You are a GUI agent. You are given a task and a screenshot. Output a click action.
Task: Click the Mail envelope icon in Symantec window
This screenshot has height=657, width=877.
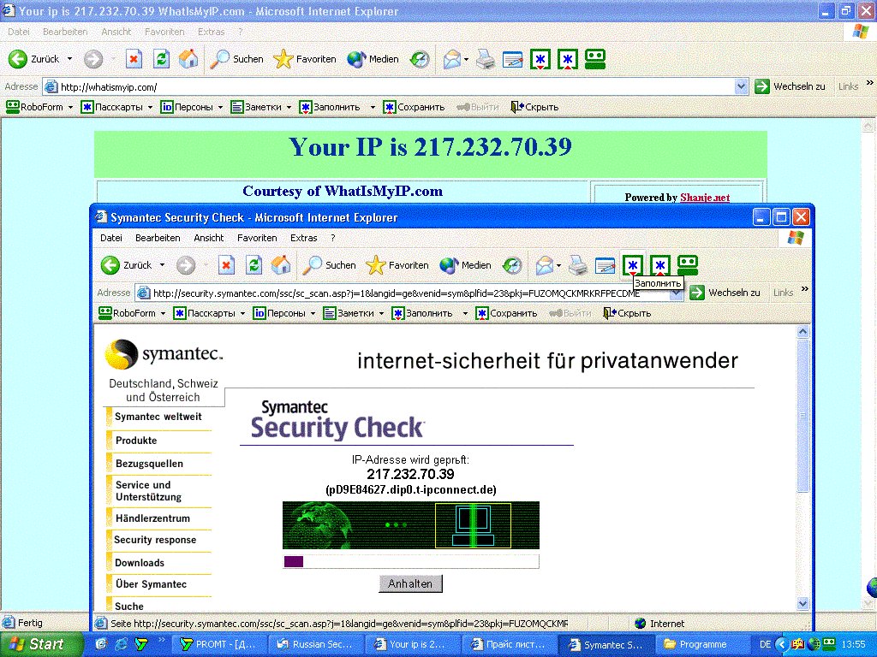click(x=544, y=265)
